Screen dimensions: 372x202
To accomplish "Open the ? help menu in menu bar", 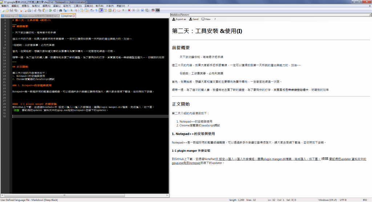I will (128, 6).
